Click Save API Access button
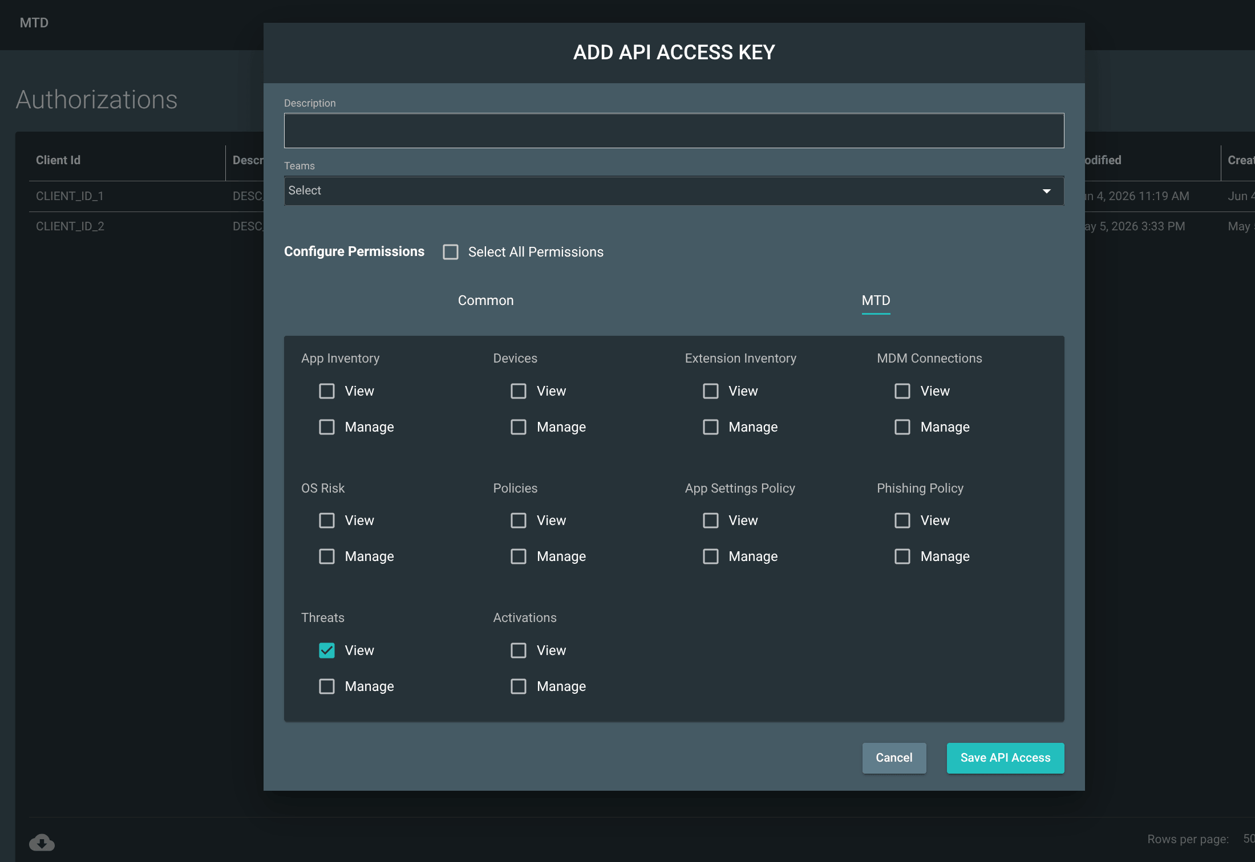 click(x=1005, y=758)
